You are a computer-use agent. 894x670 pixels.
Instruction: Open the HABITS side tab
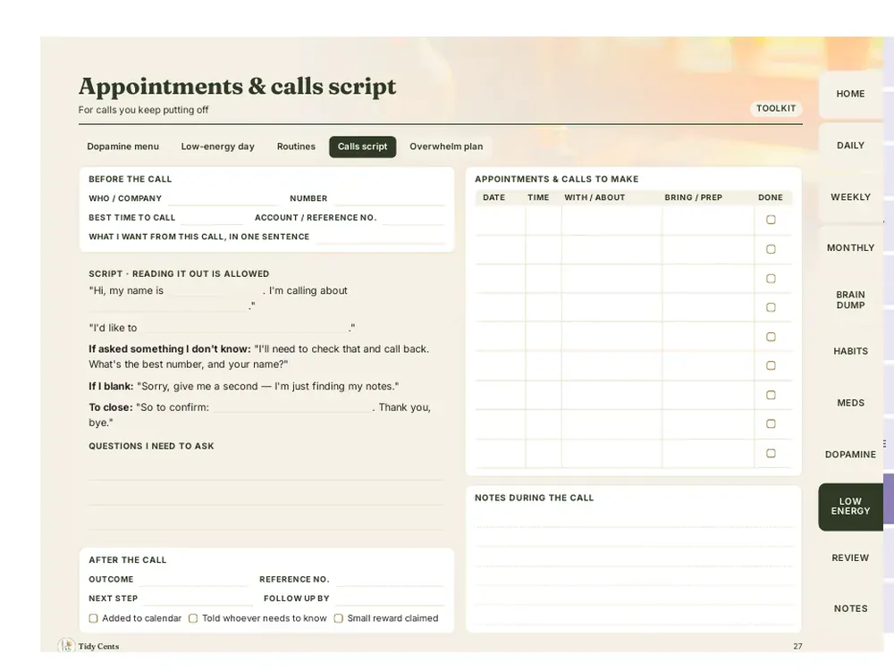851,351
